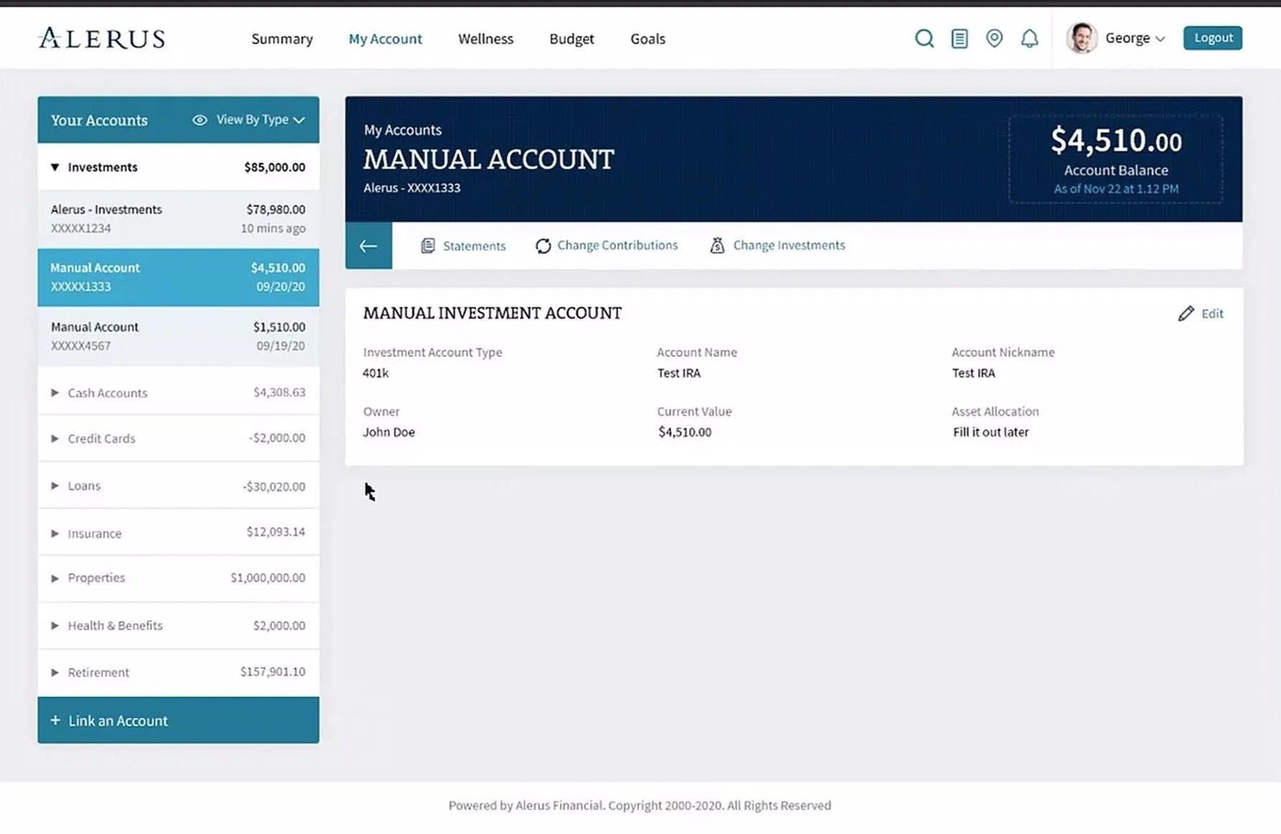Click the Retirement total $157,901.10
1281x834 pixels.
pyautogui.click(x=273, y=672)
